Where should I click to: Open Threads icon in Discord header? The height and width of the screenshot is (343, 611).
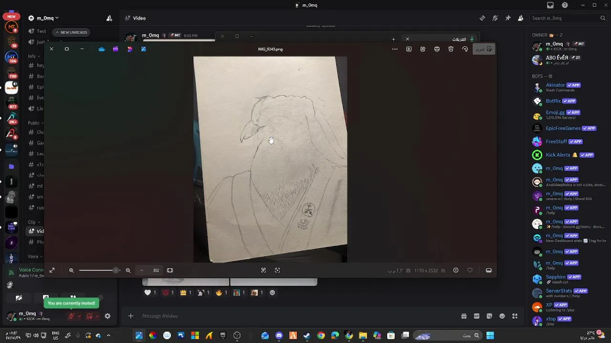click(482, 18)
